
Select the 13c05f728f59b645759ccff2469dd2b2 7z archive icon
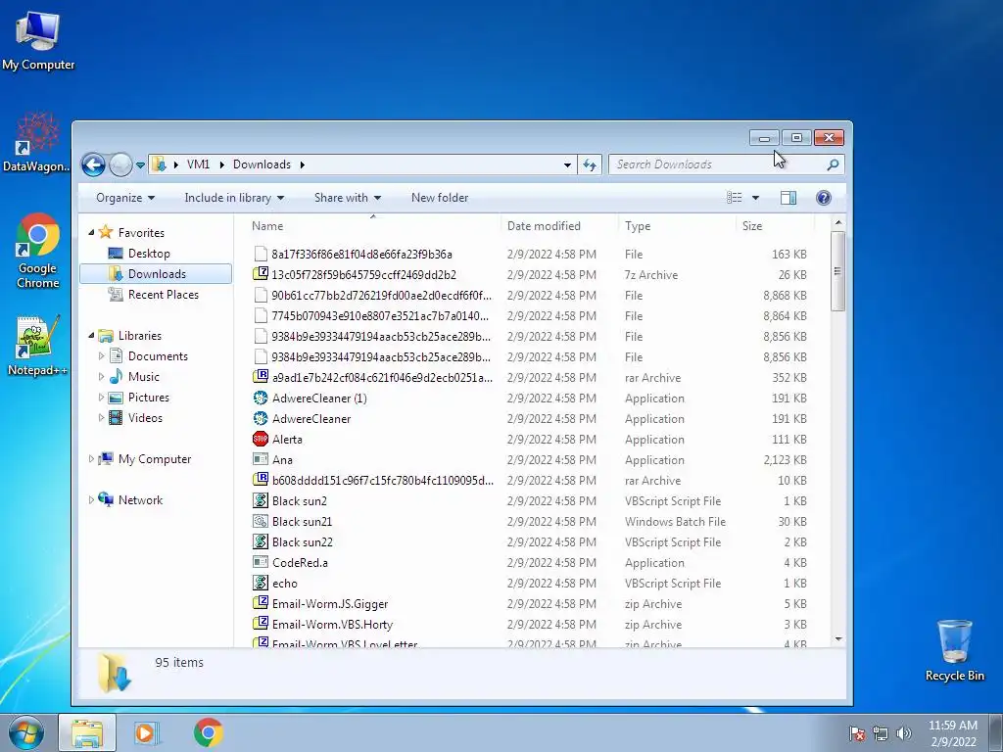click(261, 274)
